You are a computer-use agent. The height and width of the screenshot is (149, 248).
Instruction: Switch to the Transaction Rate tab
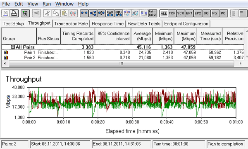click(x=71, y=23)
